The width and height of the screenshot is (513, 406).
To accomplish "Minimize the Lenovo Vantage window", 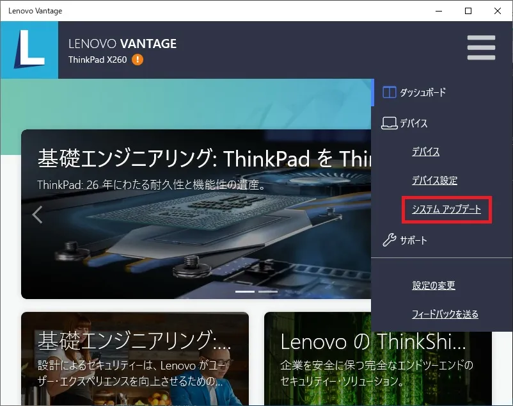I will pos(439,11).
